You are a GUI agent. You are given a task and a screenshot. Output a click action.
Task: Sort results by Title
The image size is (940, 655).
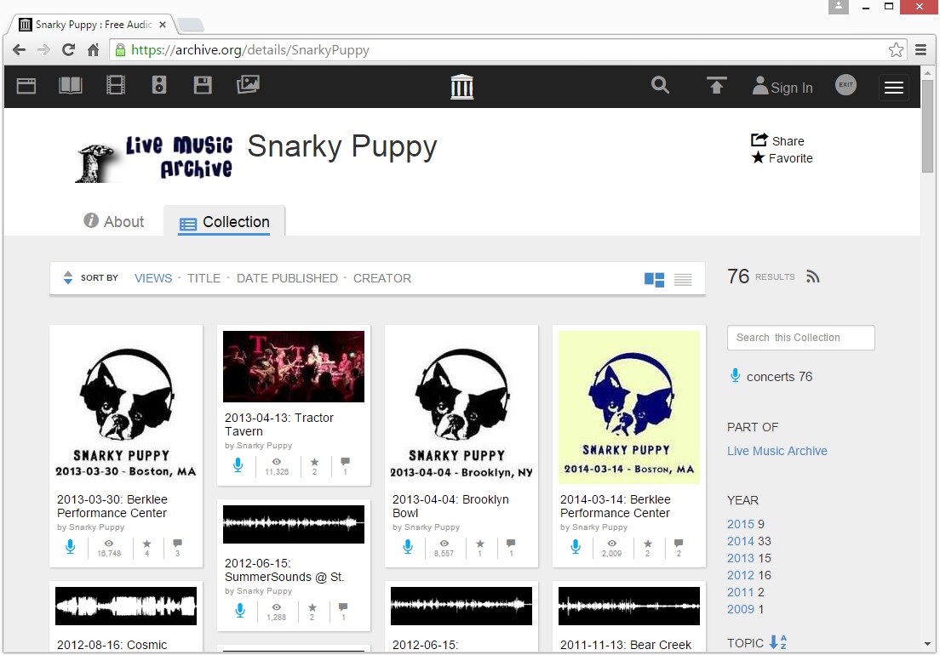pos(203,278)
